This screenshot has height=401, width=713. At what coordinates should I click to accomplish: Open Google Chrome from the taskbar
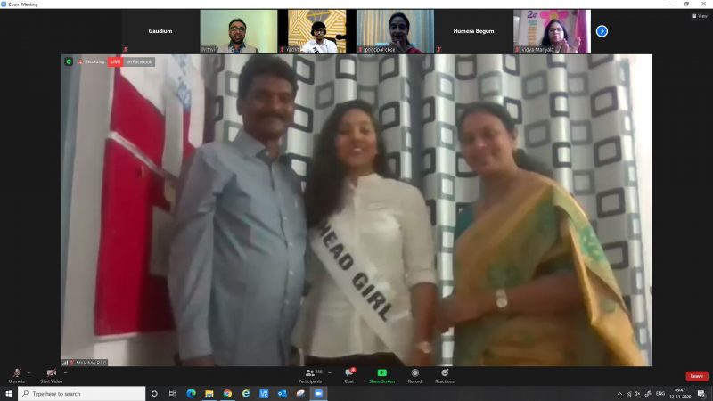(227, 393)
